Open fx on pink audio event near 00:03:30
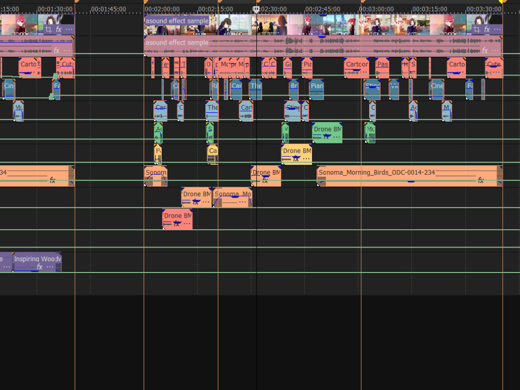This screenshot has width=520, height=390. 485,50
